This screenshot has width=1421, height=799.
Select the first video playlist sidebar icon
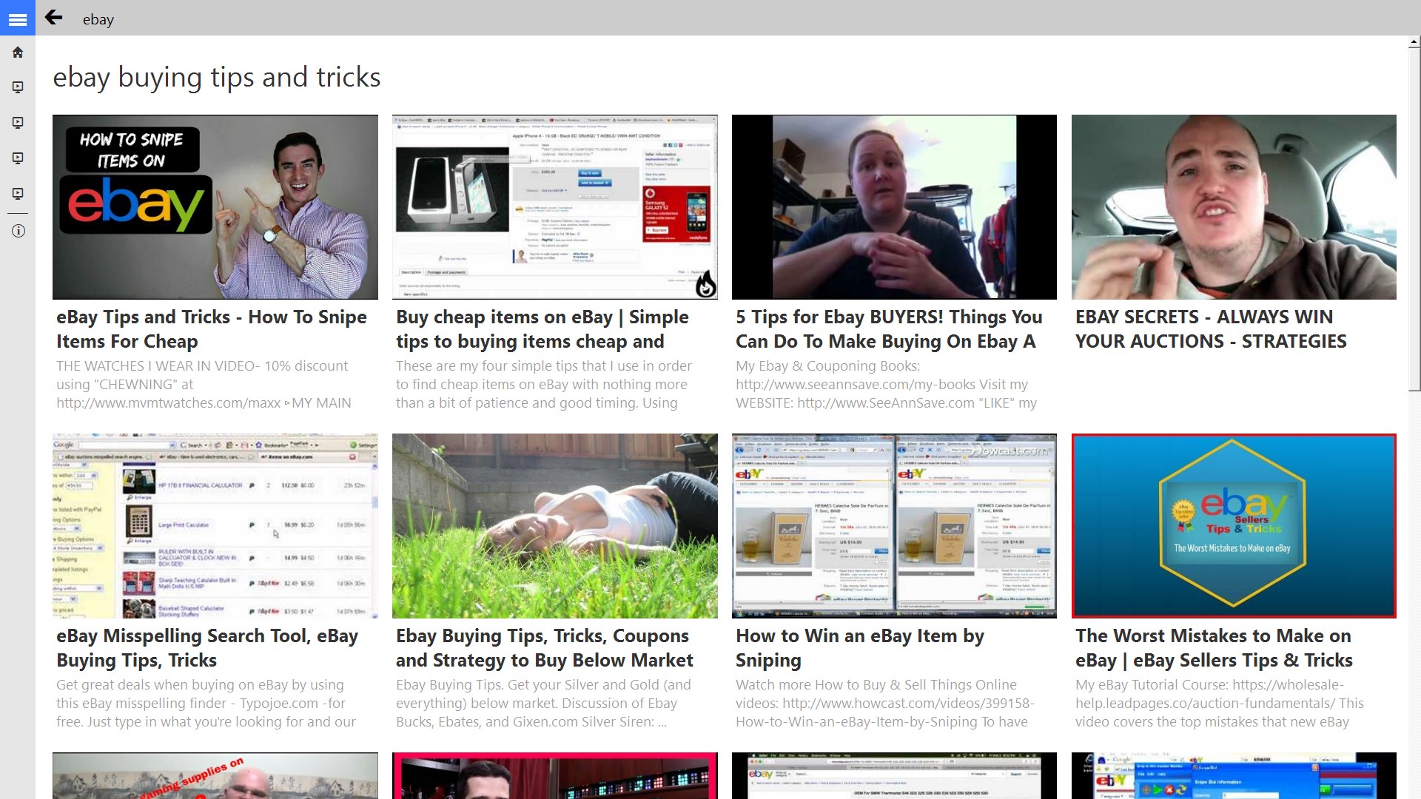(18, 87)
